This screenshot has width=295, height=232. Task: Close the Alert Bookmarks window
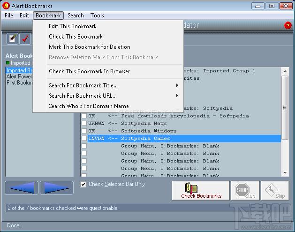(x=286, y=6)
